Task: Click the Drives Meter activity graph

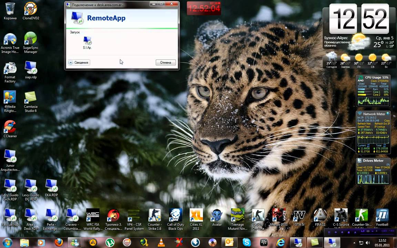Action: [x=373, y=179]
